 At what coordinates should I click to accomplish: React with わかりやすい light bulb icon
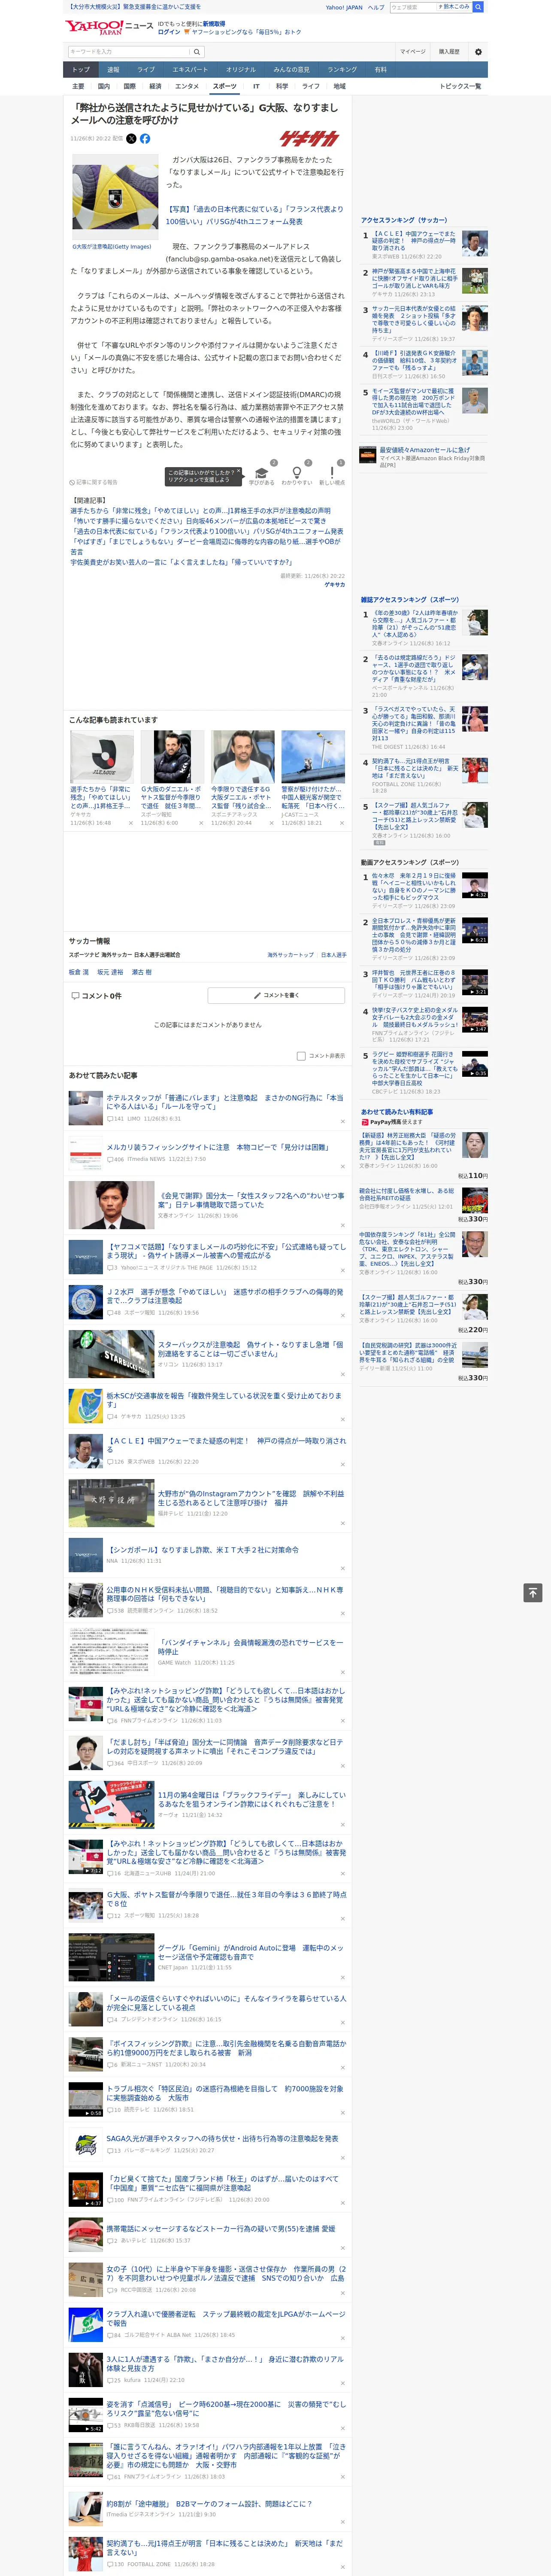tap(296, 473)
